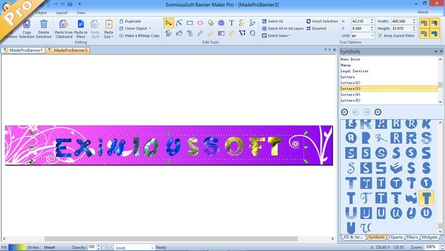Select the connector tool
445x251 pixels.
point(242,33)
